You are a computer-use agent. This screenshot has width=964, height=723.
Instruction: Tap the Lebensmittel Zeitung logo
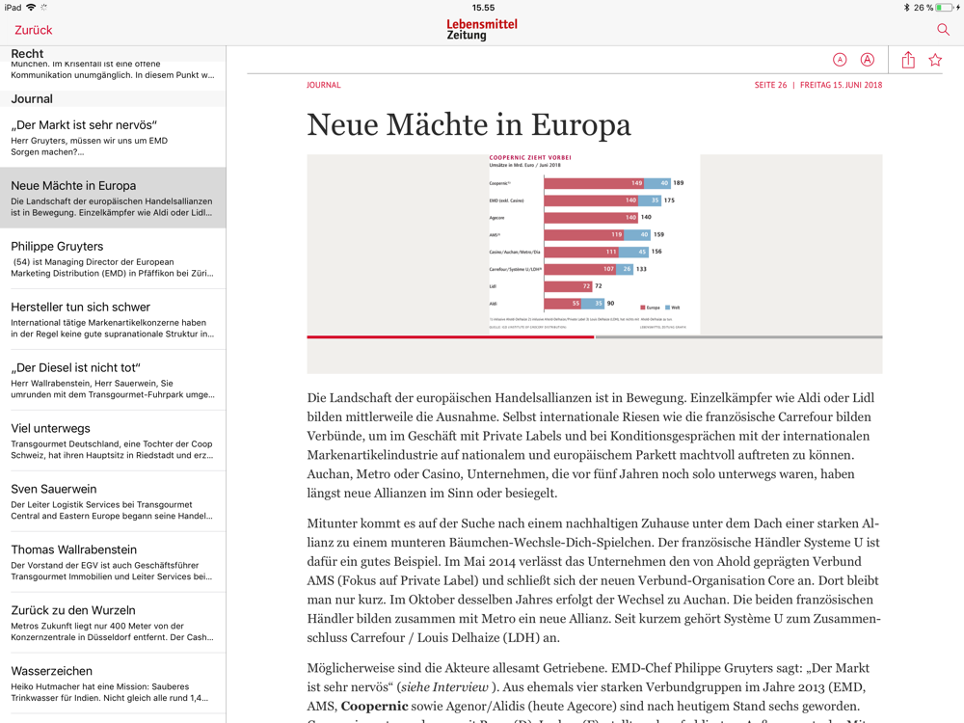[x=482, y=30]
